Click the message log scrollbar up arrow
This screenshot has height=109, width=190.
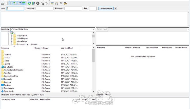(x=188, y=13)
